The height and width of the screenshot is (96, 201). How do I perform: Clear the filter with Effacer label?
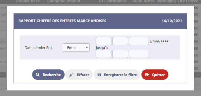click(x=83, y=75)
